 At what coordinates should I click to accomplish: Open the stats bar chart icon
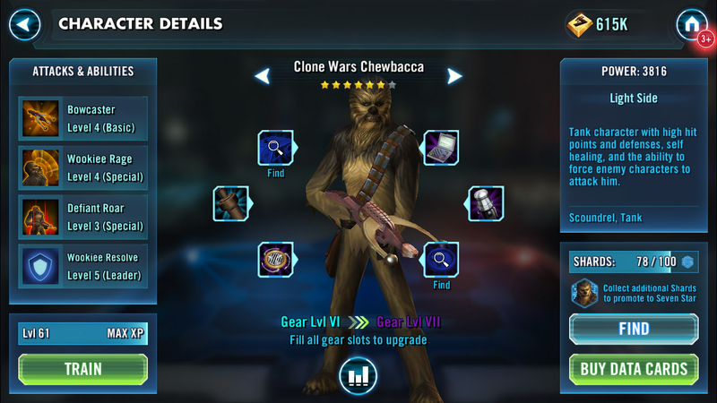358,375
